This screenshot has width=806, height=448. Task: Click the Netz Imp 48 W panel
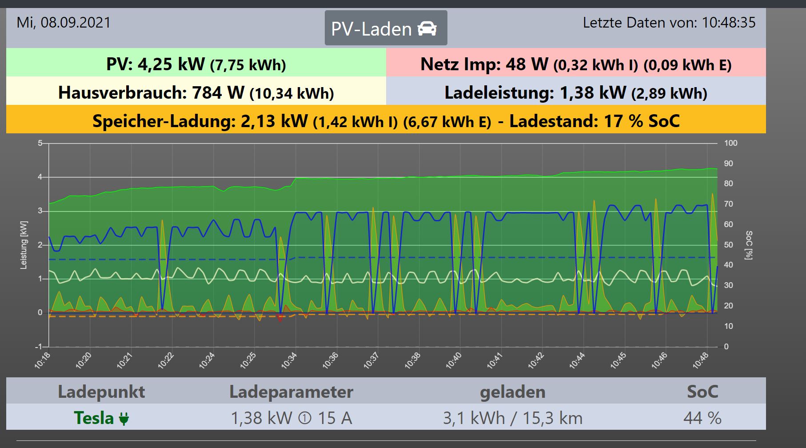[x=575, y=64]
